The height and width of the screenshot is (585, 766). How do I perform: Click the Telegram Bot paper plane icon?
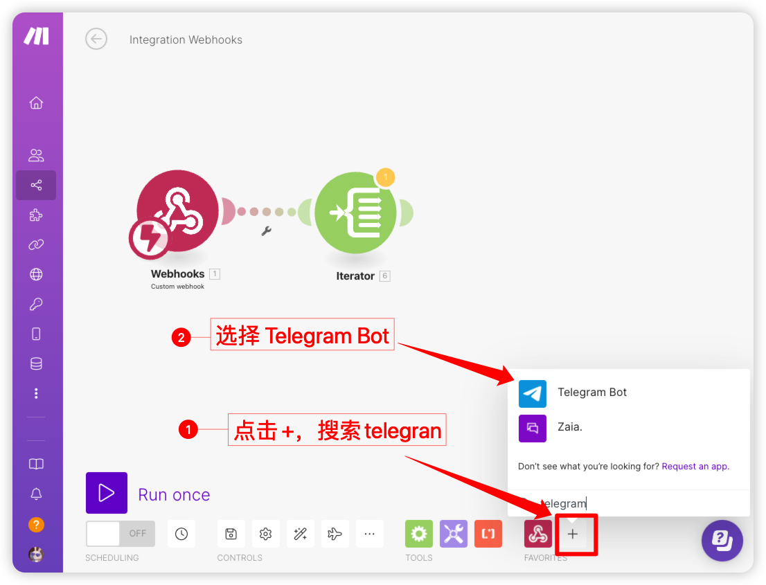point(533,394)
